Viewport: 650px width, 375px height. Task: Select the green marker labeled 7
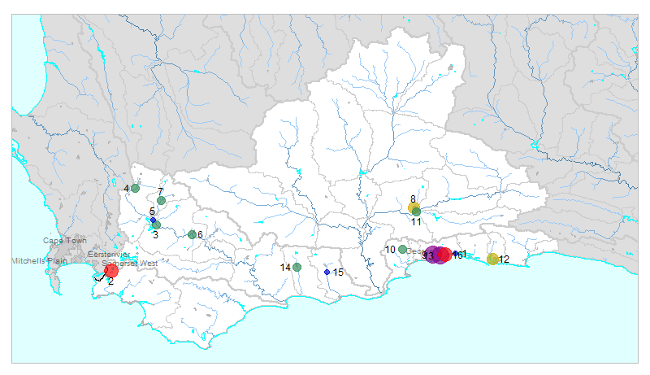(x=161, y=201)
